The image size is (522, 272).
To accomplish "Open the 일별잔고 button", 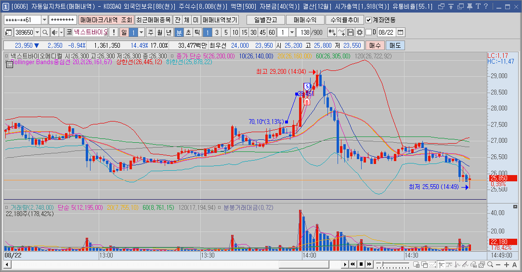I will [266, 20].
